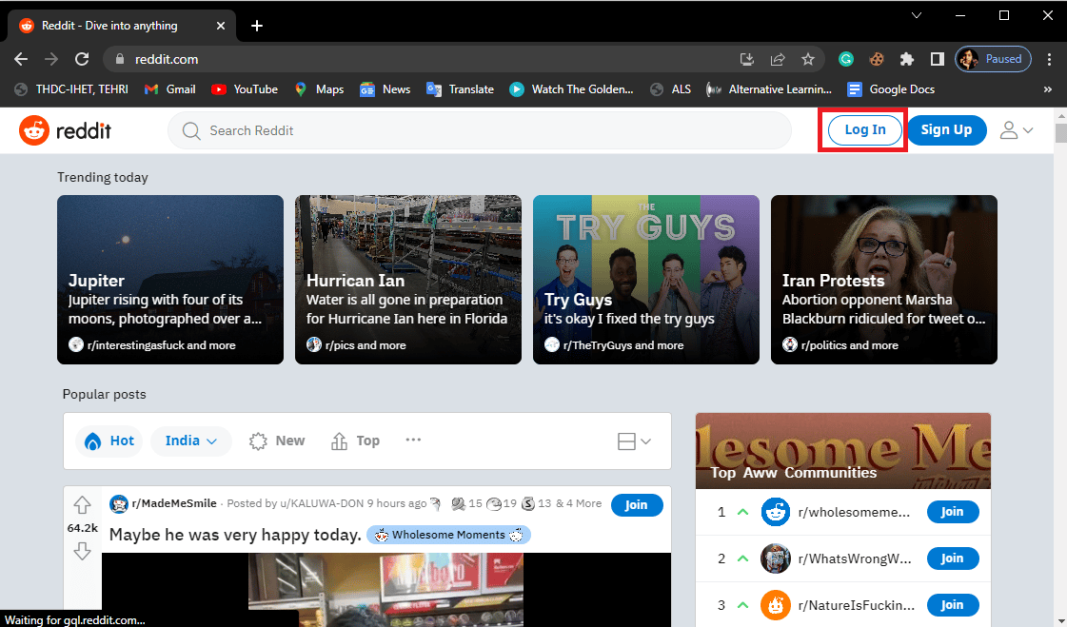Open the user account dropdown menu
The width and height of the screenshot is (1067, 627).
click(x=1017, y=130)
